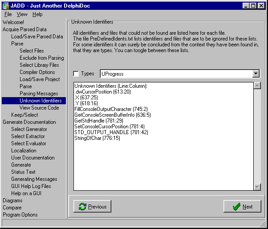Image resolution: width=268 pixels, height=229 pixels.
Task: Open Load/Save Project page
Action: pyautogui.click(x=40, y=79)
